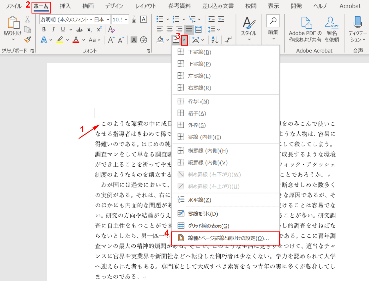Open the Editing search menu
This screenshot has height=281, width=369.
pos(273,28)
